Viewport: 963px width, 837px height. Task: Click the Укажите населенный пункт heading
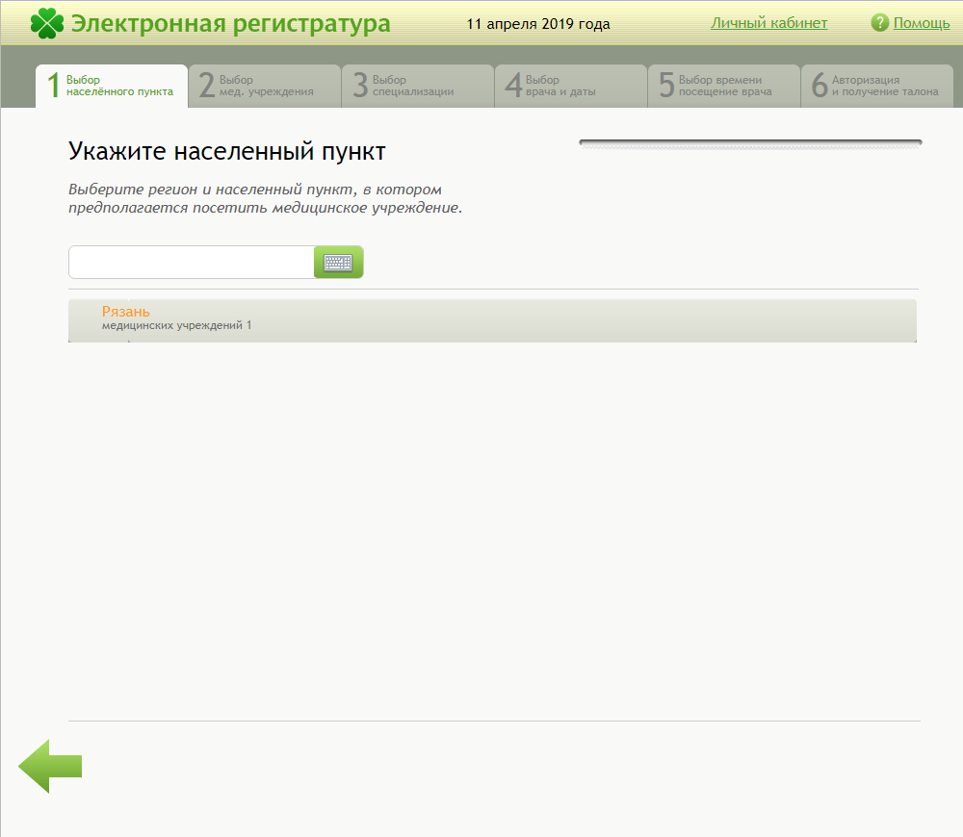(227, 151)
